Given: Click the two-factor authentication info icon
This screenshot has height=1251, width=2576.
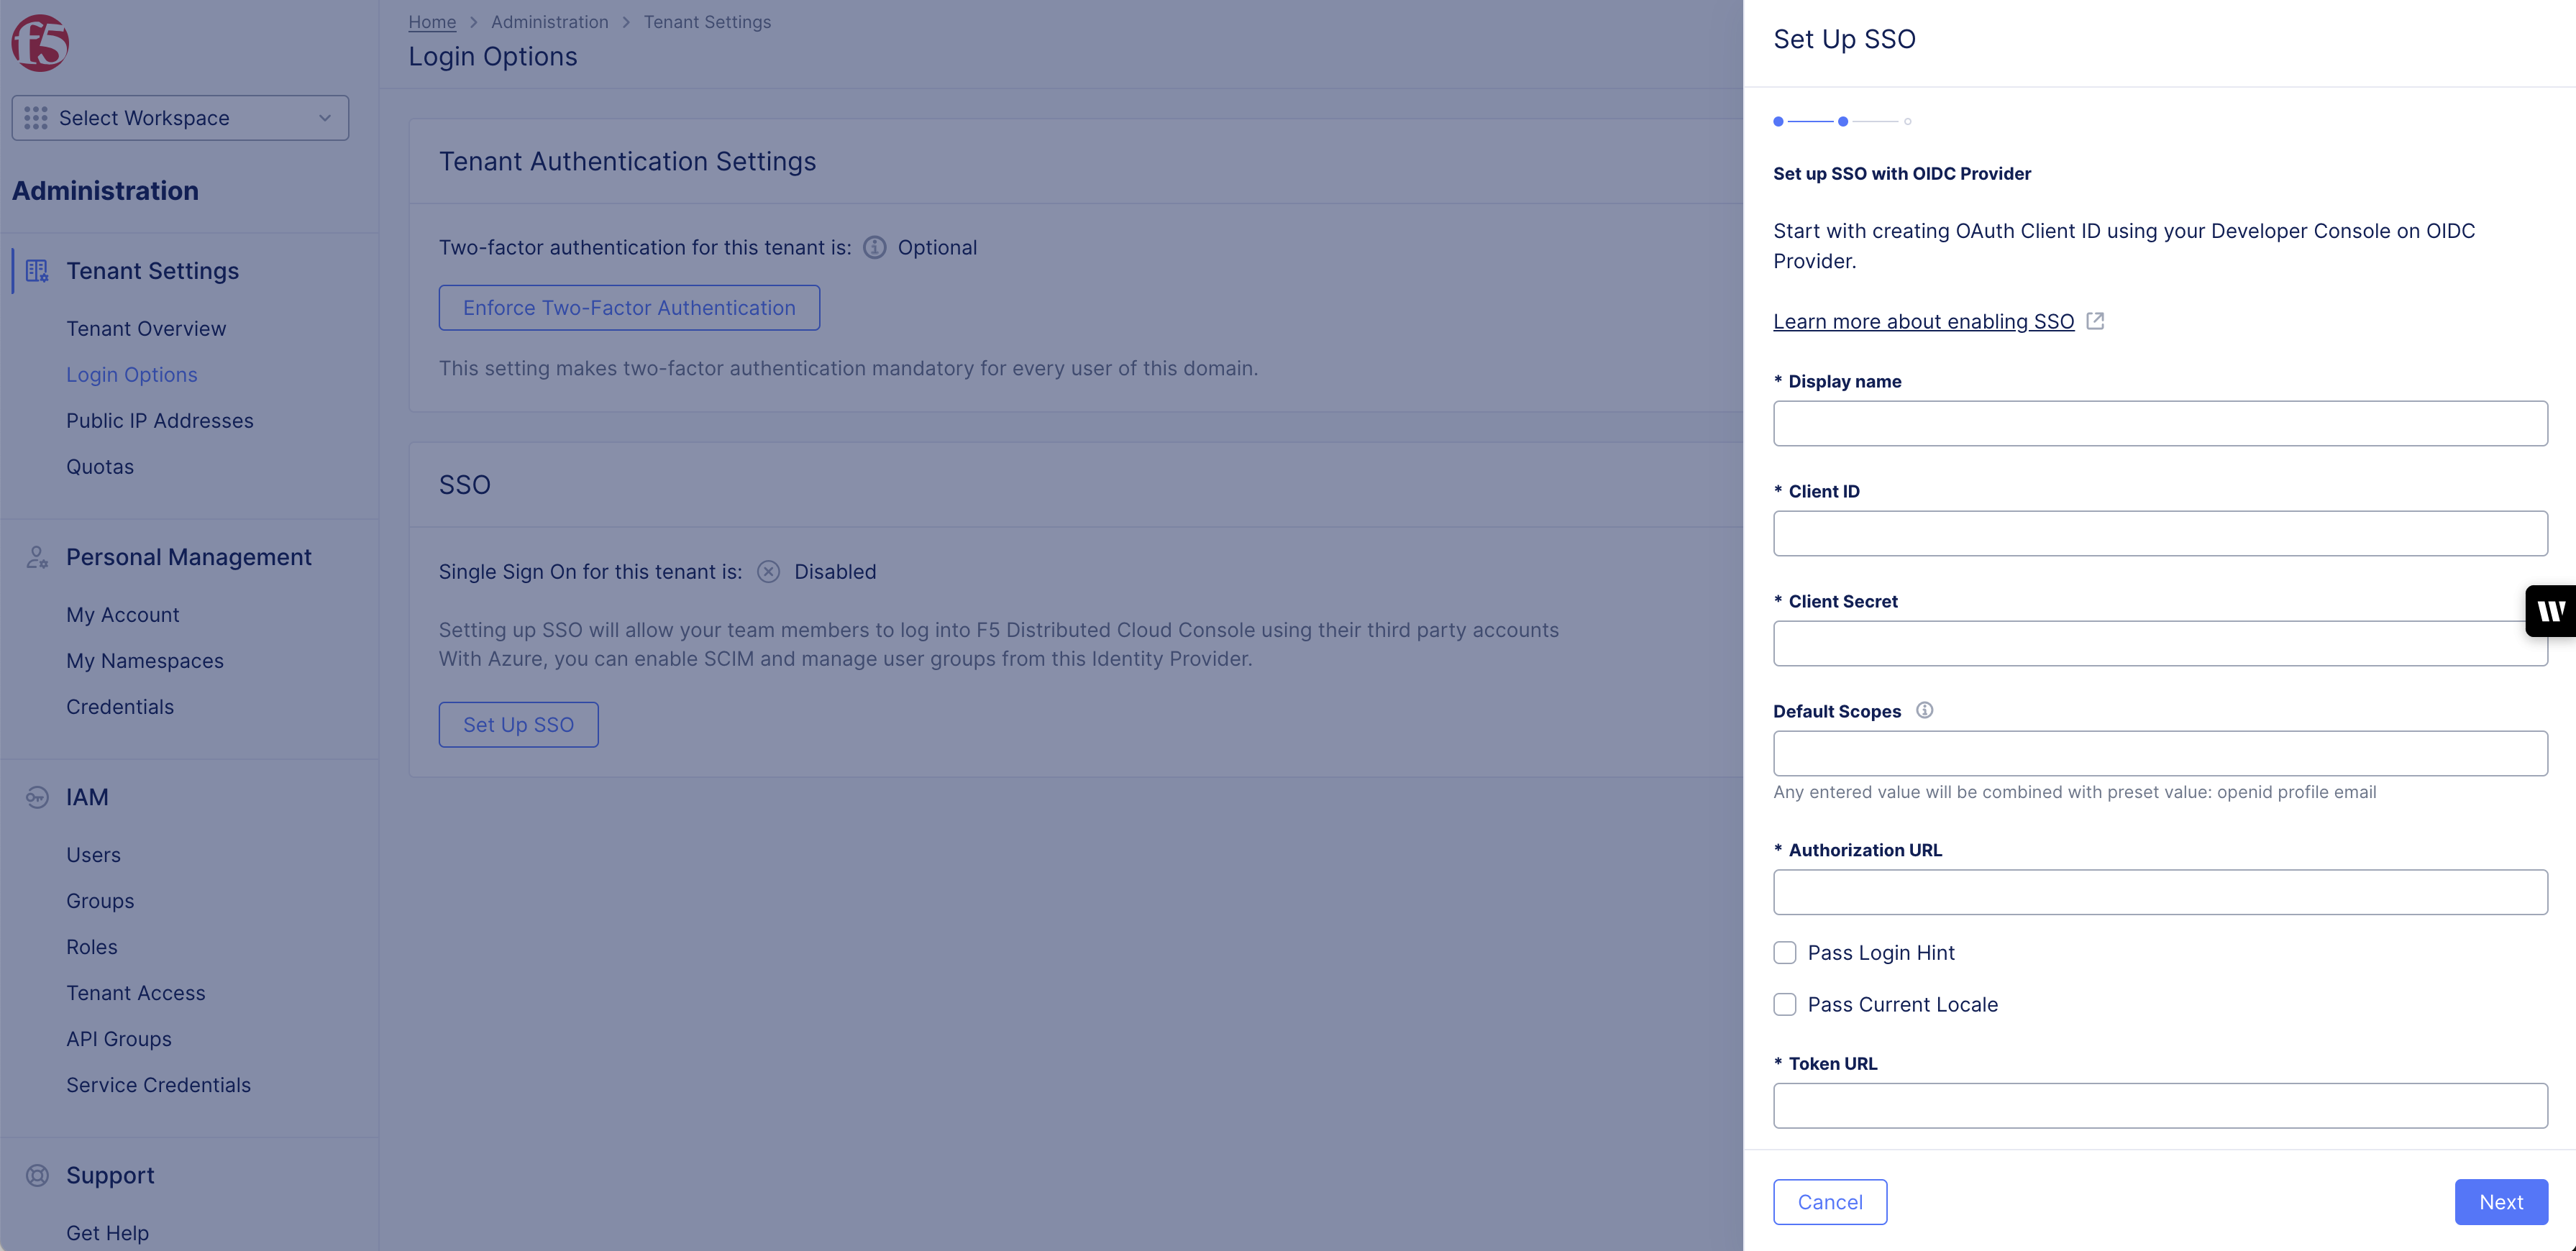Looking at the screenshot, I should click(x=874, y=247).
